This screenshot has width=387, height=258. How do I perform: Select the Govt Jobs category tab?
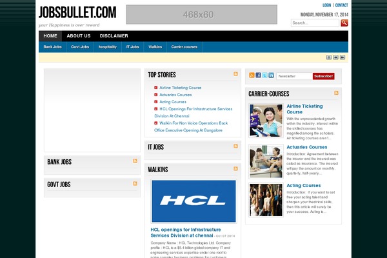80,47
